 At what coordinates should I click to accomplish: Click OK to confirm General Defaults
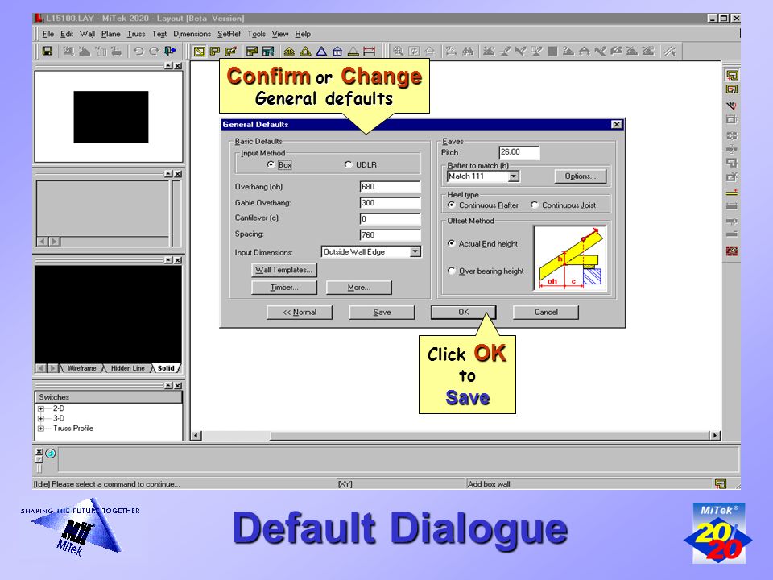(464, 312)
